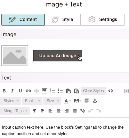
Task: Click the unlink icon
Action: pos(36,91)
